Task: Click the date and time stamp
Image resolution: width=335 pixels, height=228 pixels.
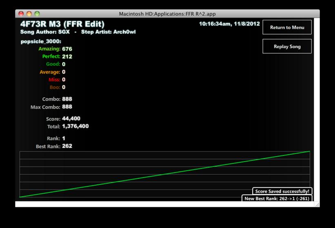Action: click(229, 24)
